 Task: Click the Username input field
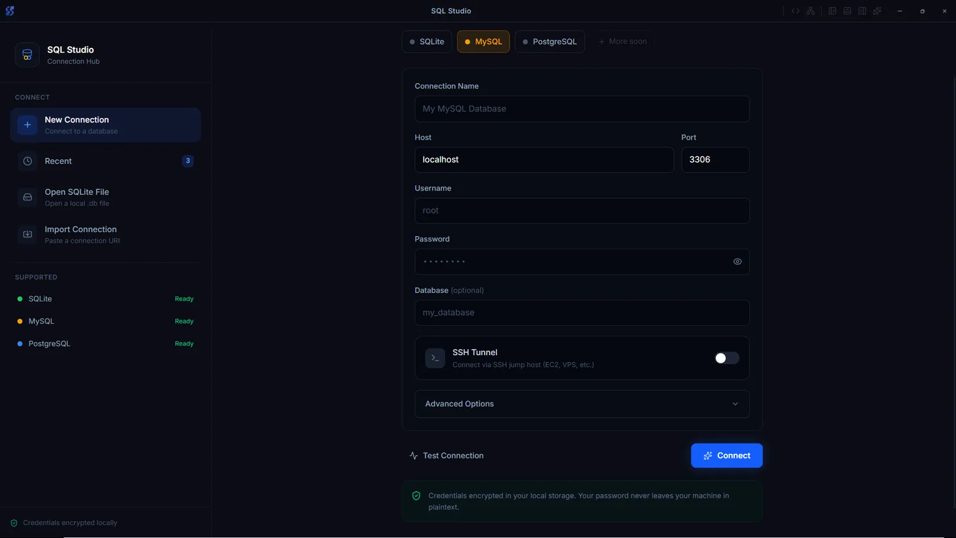(x=582, y=210)
